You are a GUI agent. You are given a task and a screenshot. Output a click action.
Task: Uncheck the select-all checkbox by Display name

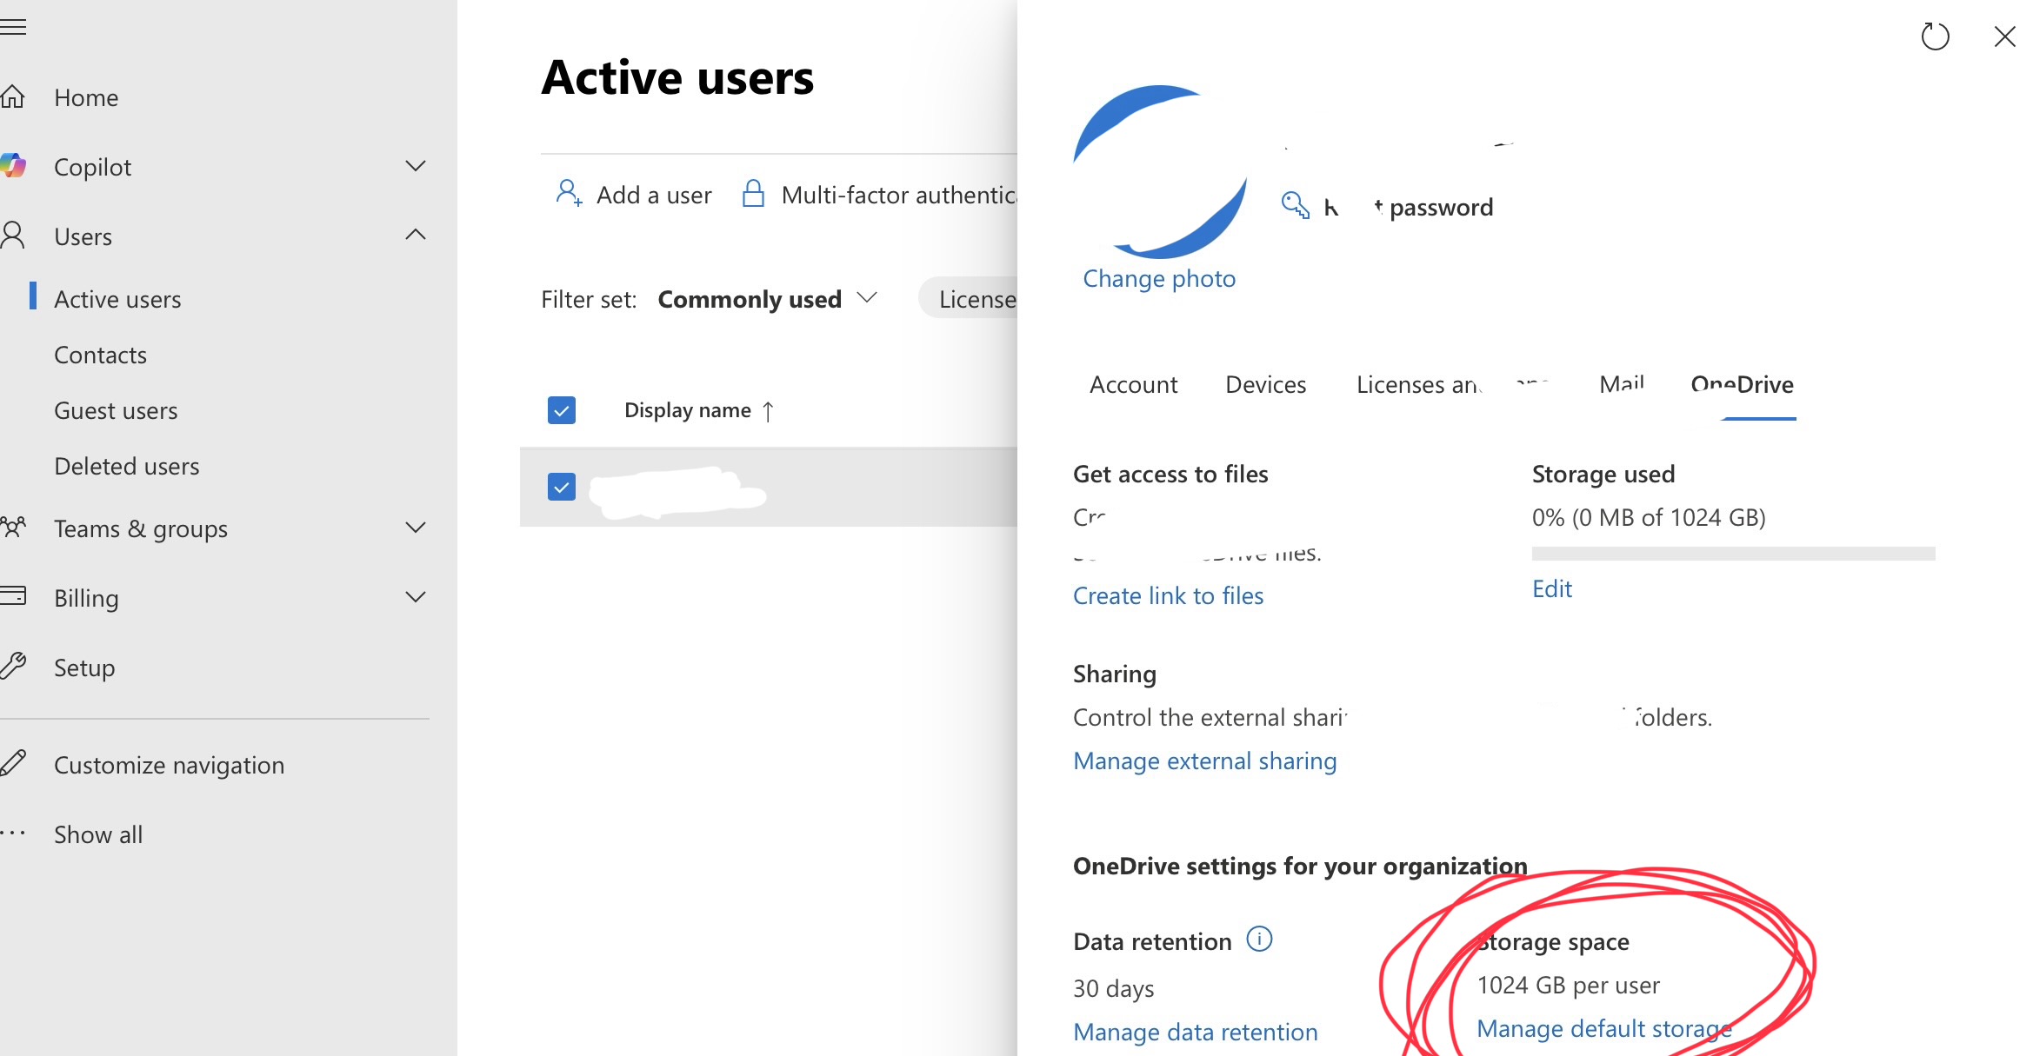562,410
